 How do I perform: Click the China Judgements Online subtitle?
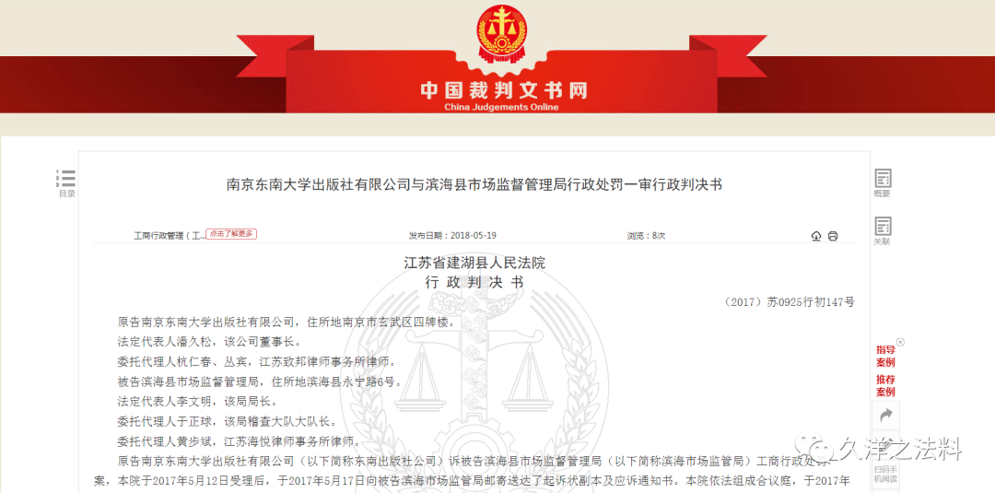[501, 107]
